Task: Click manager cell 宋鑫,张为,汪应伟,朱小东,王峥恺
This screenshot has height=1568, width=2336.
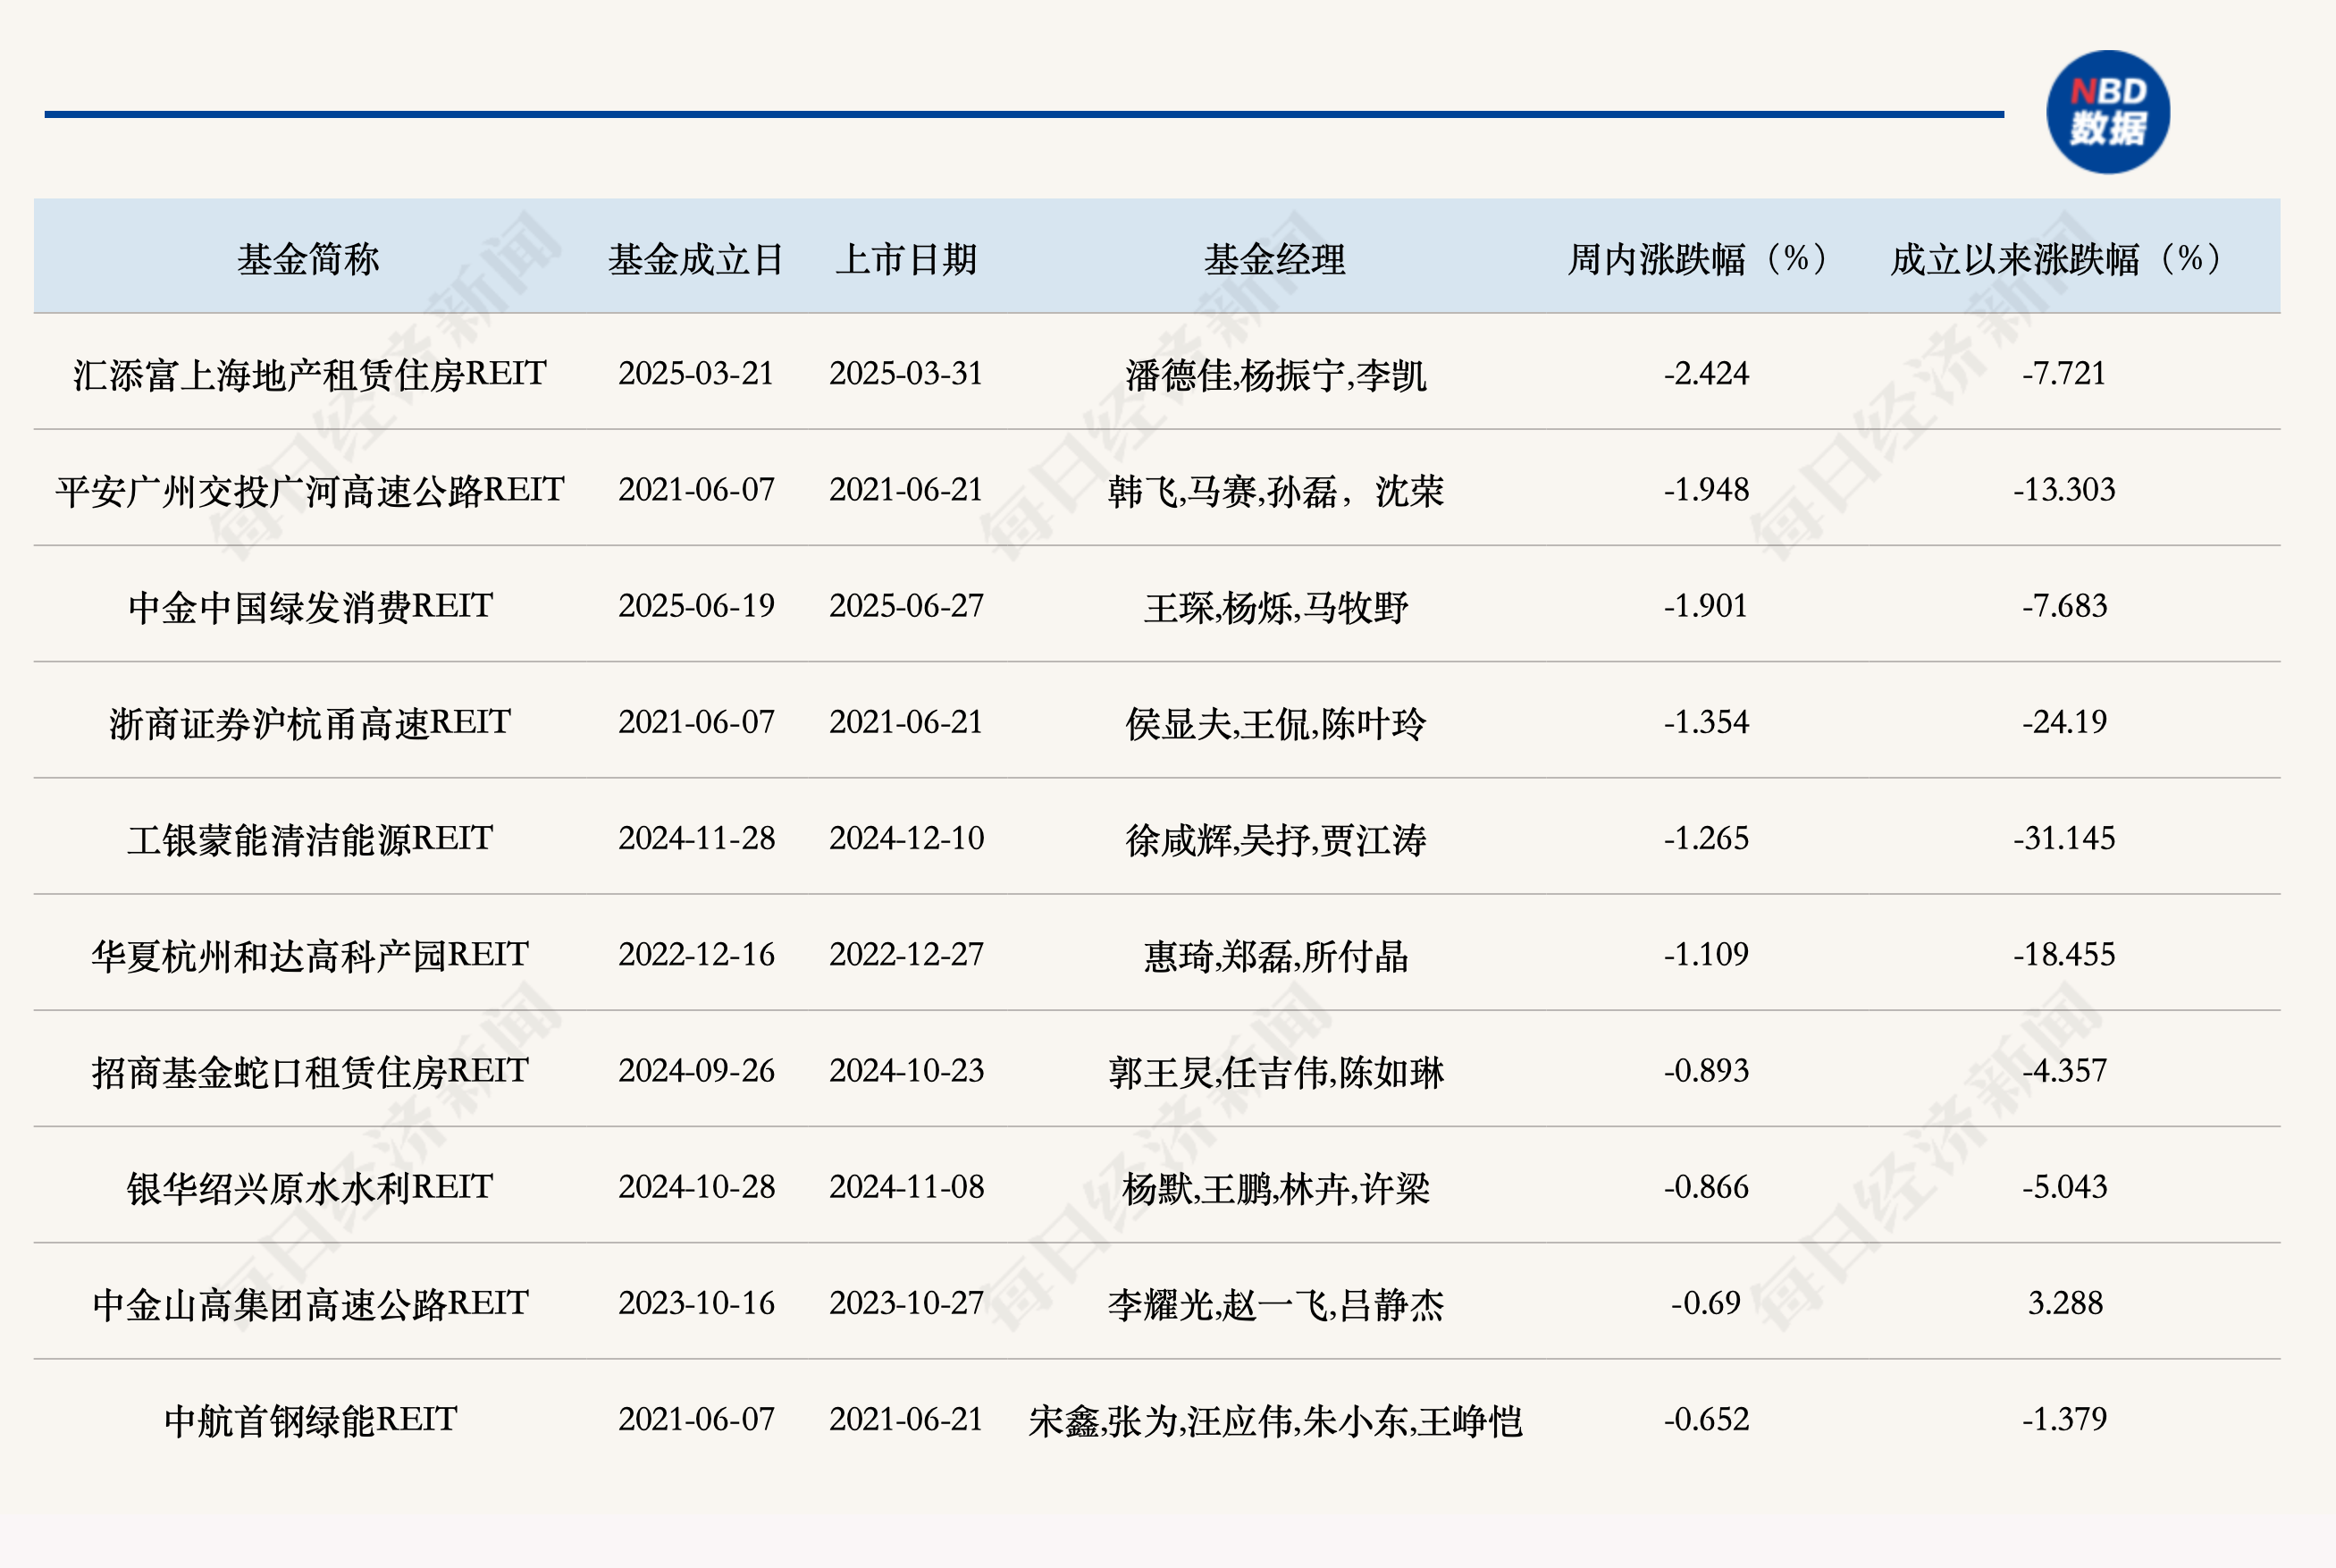Action: [x=1275, y=1420]
